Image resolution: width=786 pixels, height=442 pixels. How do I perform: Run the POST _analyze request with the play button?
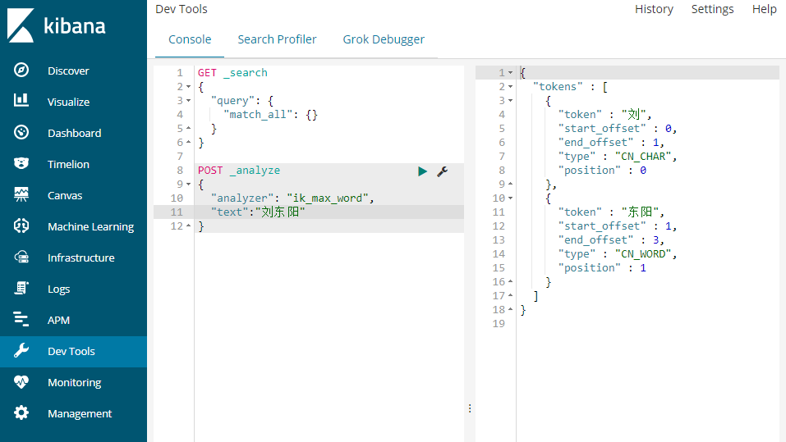423,171
